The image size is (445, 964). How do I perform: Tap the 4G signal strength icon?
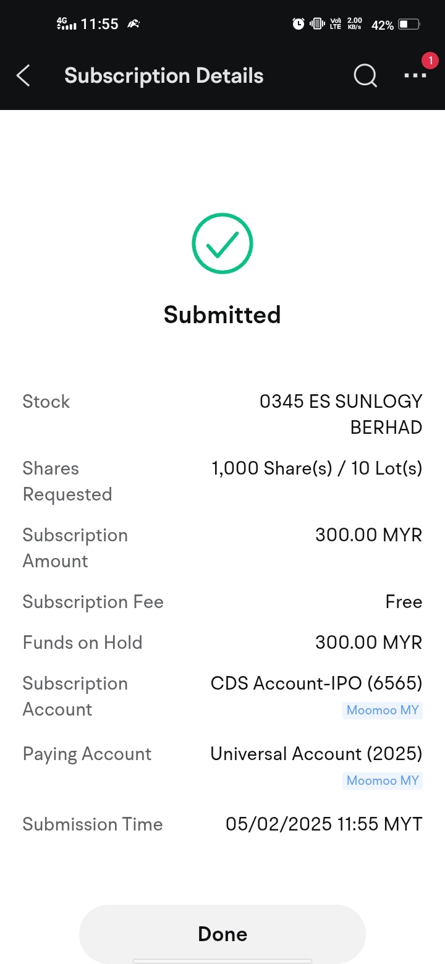point(66,23)
